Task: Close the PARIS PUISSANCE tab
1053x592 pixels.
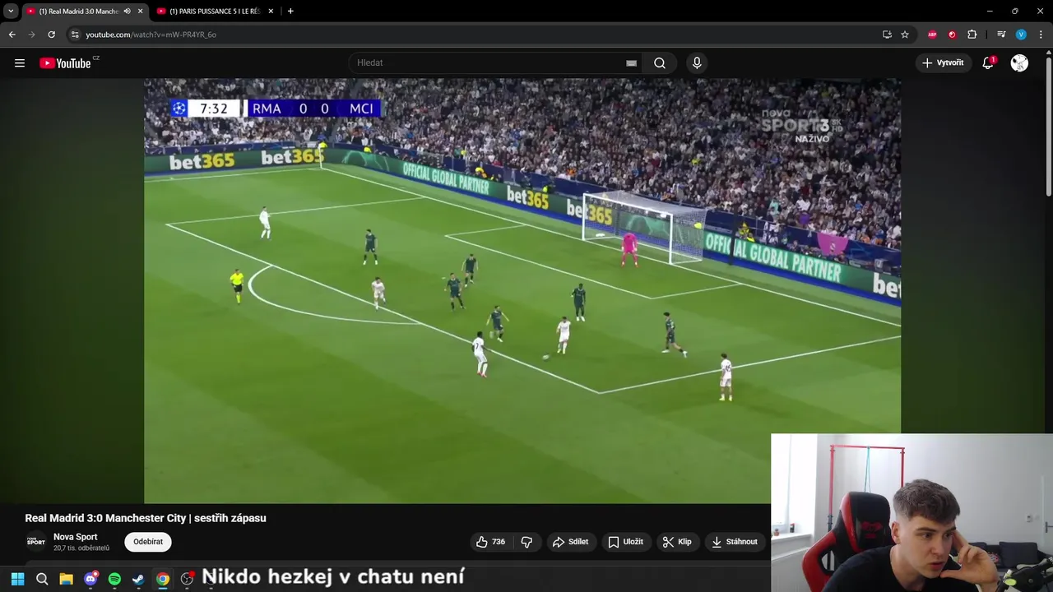Action: [271, 12]
